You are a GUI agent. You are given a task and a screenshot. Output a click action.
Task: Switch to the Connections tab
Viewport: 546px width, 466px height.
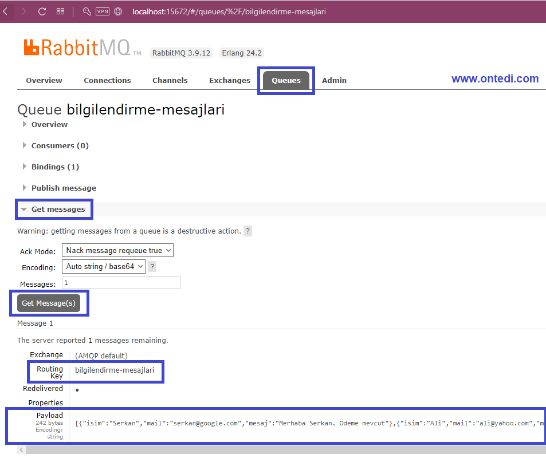click(x=107, y=80)
